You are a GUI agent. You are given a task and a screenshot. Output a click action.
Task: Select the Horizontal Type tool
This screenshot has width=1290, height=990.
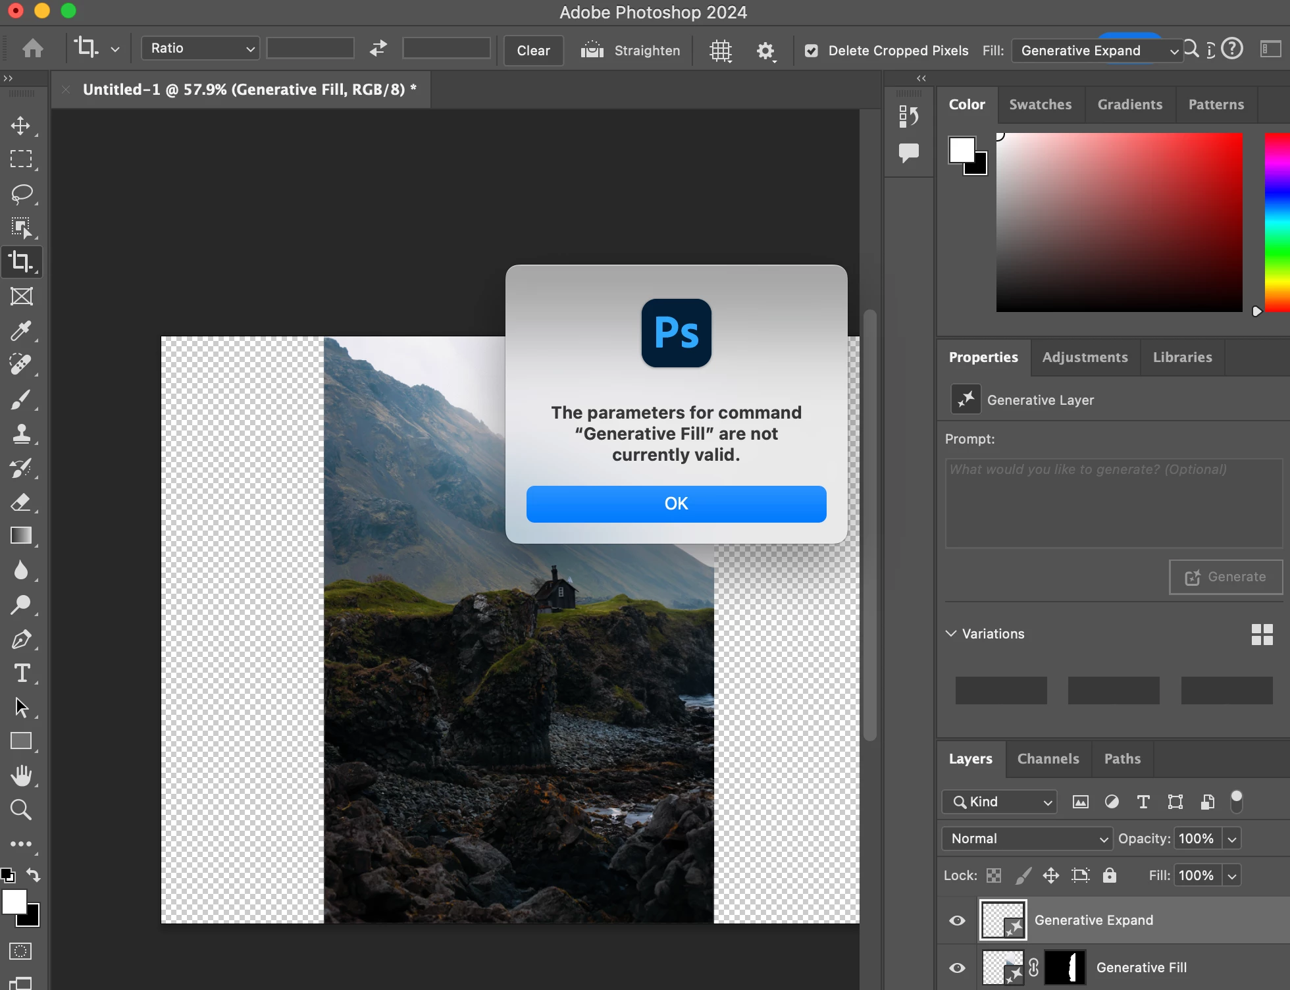click(21, 673)
